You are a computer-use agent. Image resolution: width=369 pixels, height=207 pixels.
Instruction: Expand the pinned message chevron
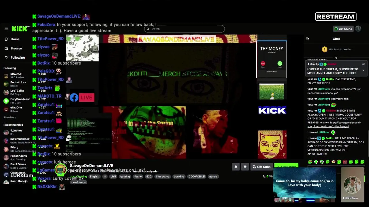pyautogui.click(x=363, y=70)
